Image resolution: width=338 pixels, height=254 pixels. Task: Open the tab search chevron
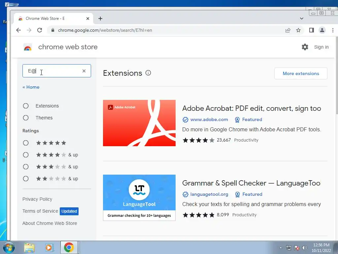[x=302, y=19]
